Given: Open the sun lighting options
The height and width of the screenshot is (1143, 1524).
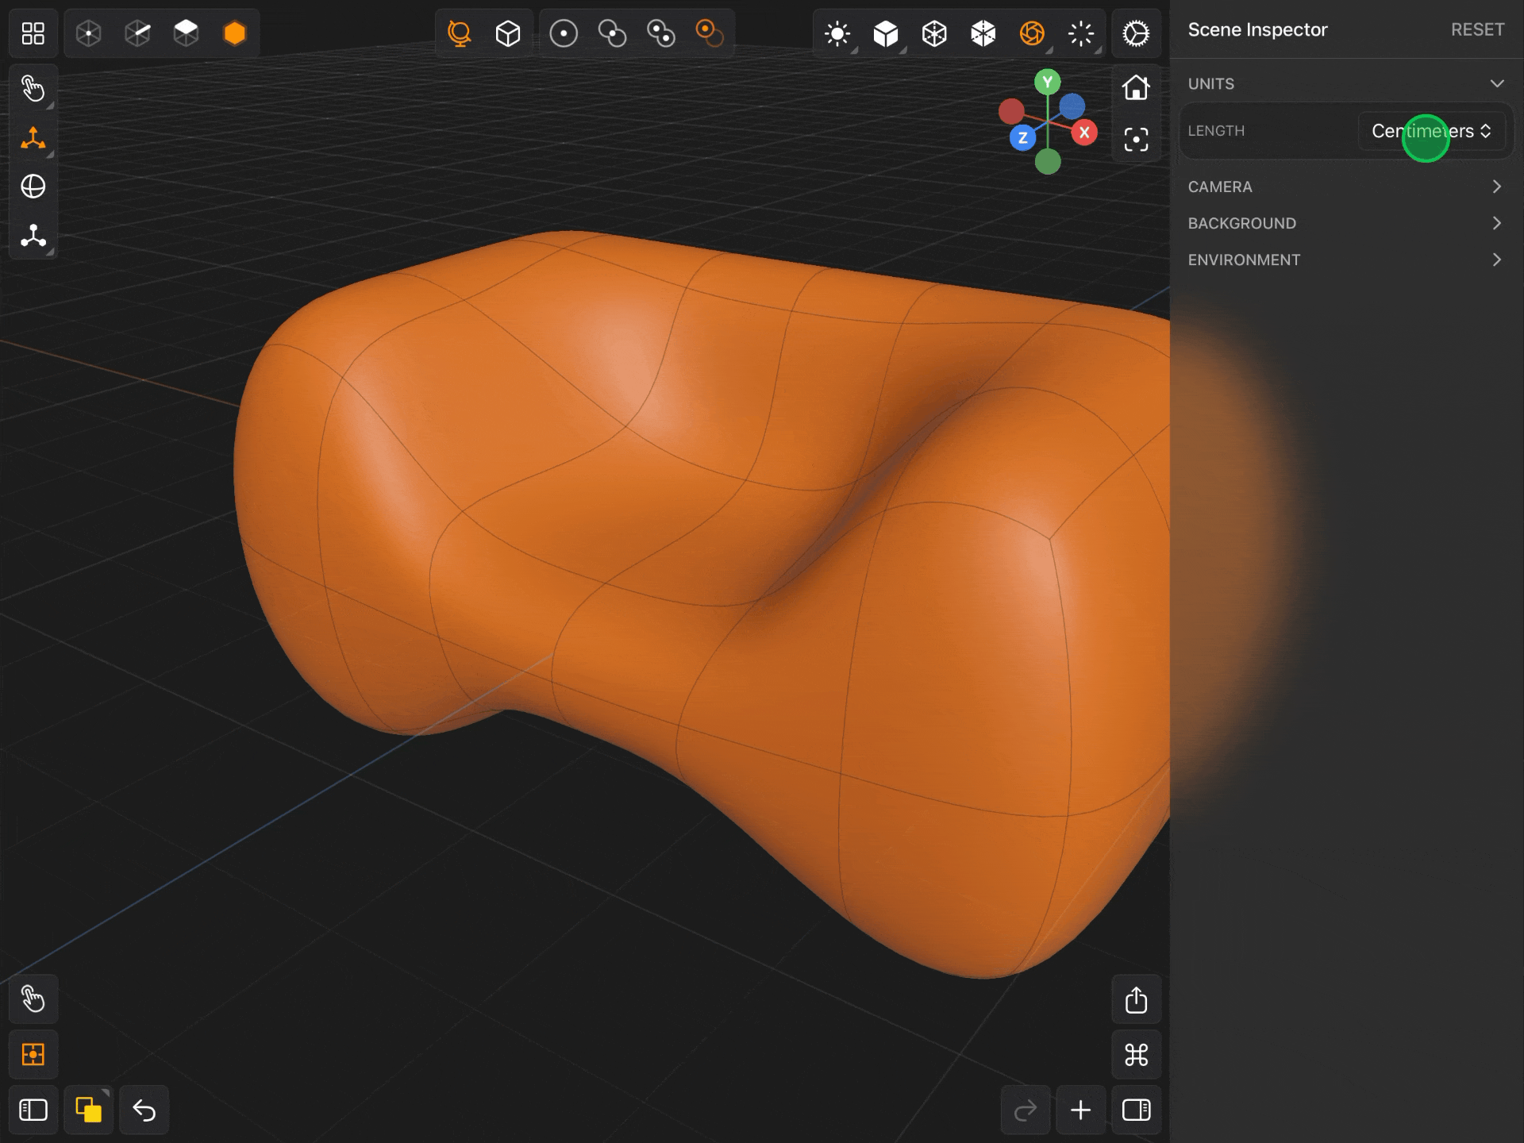Looking at the screenshot, I should [837, 33].
